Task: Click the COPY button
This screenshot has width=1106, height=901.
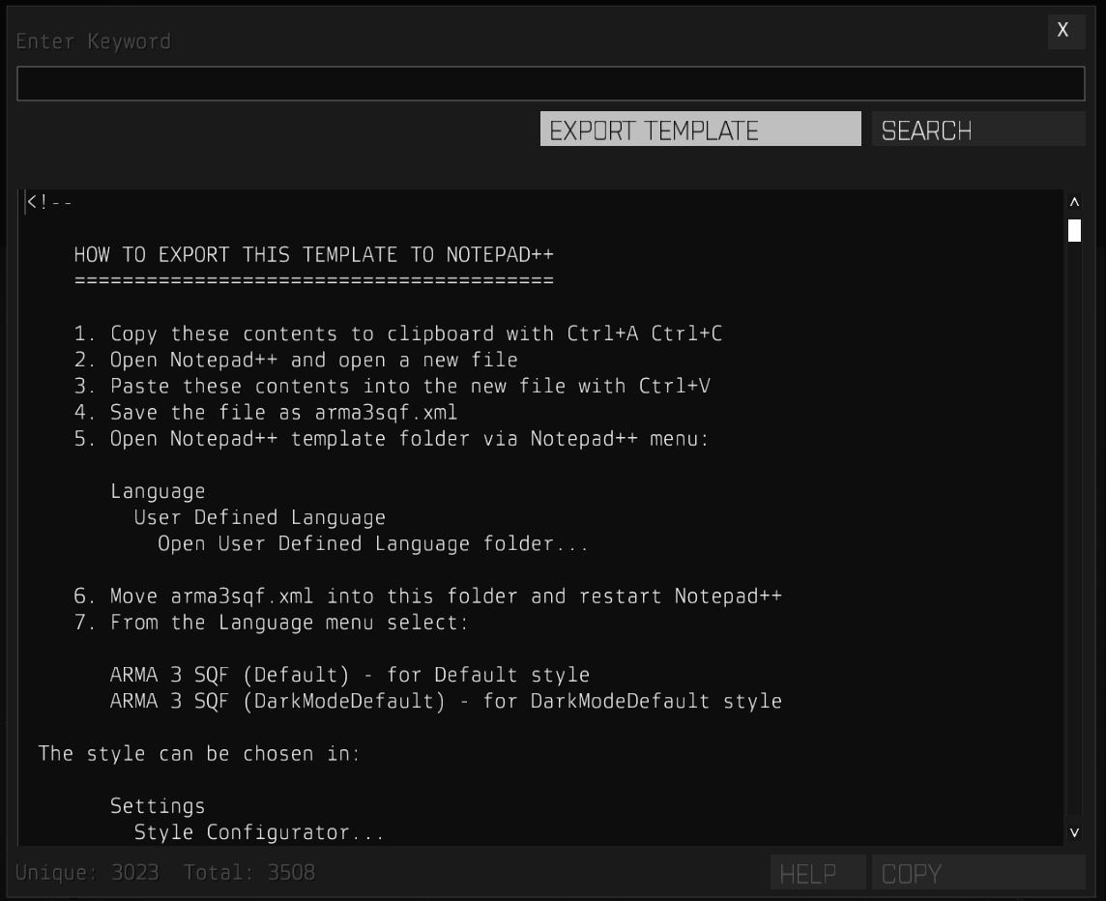Action: pyautogui.click(x=978, y=872)
